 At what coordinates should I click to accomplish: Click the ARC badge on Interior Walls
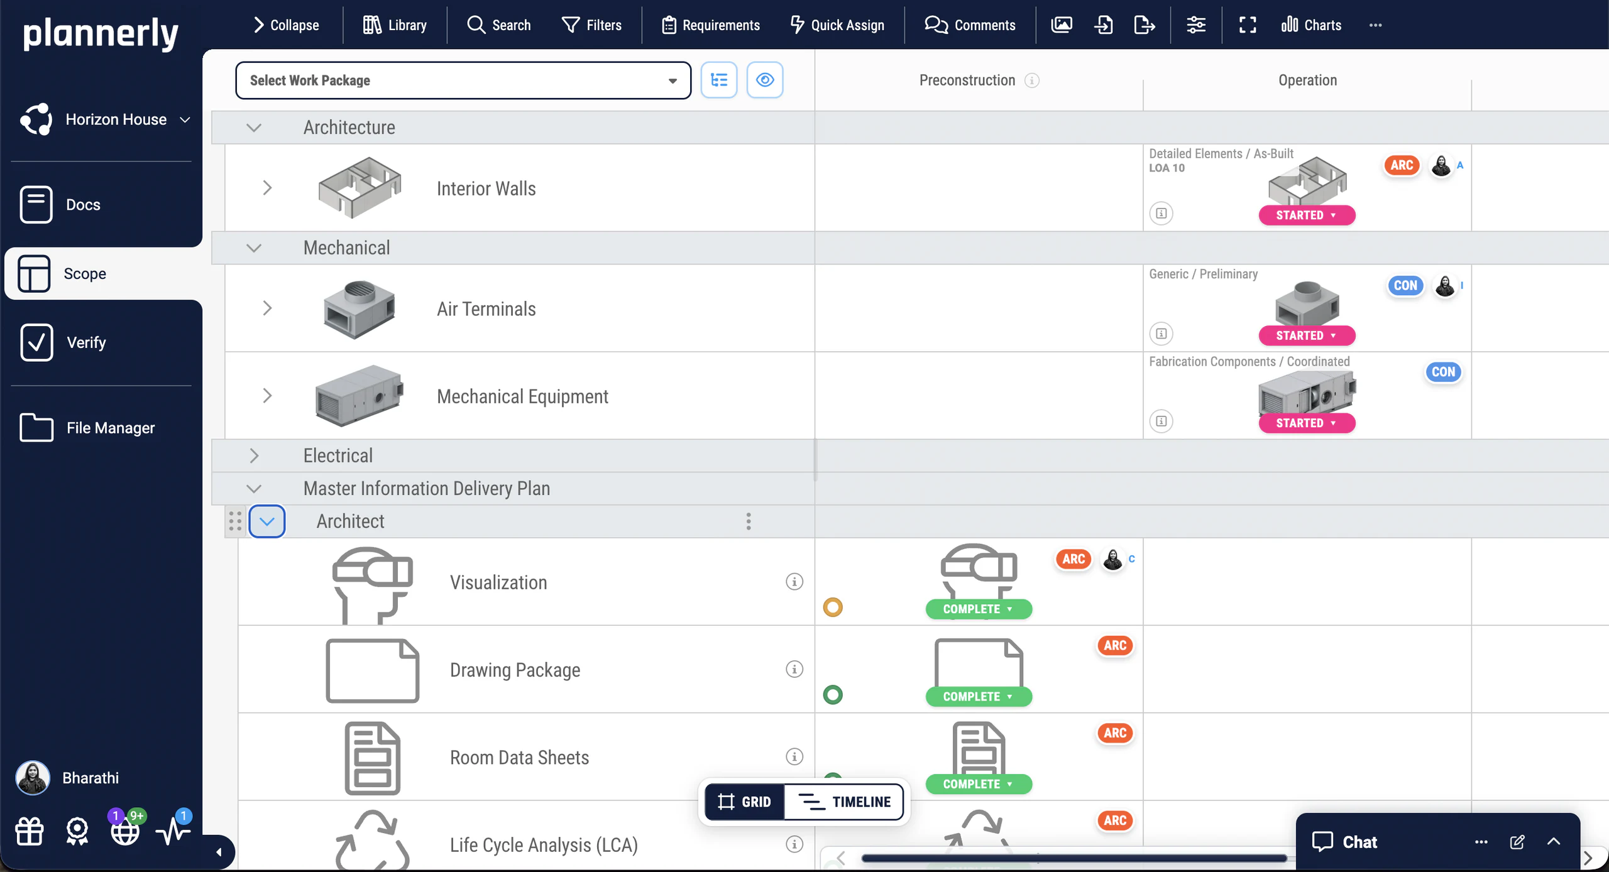[x=1402, y=165]
